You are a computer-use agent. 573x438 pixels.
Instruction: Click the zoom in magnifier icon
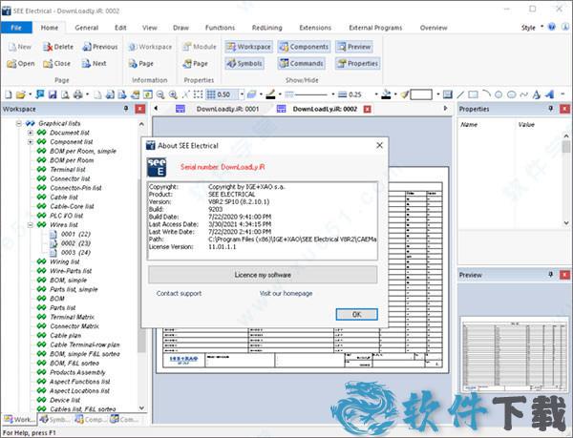point(173,94)
